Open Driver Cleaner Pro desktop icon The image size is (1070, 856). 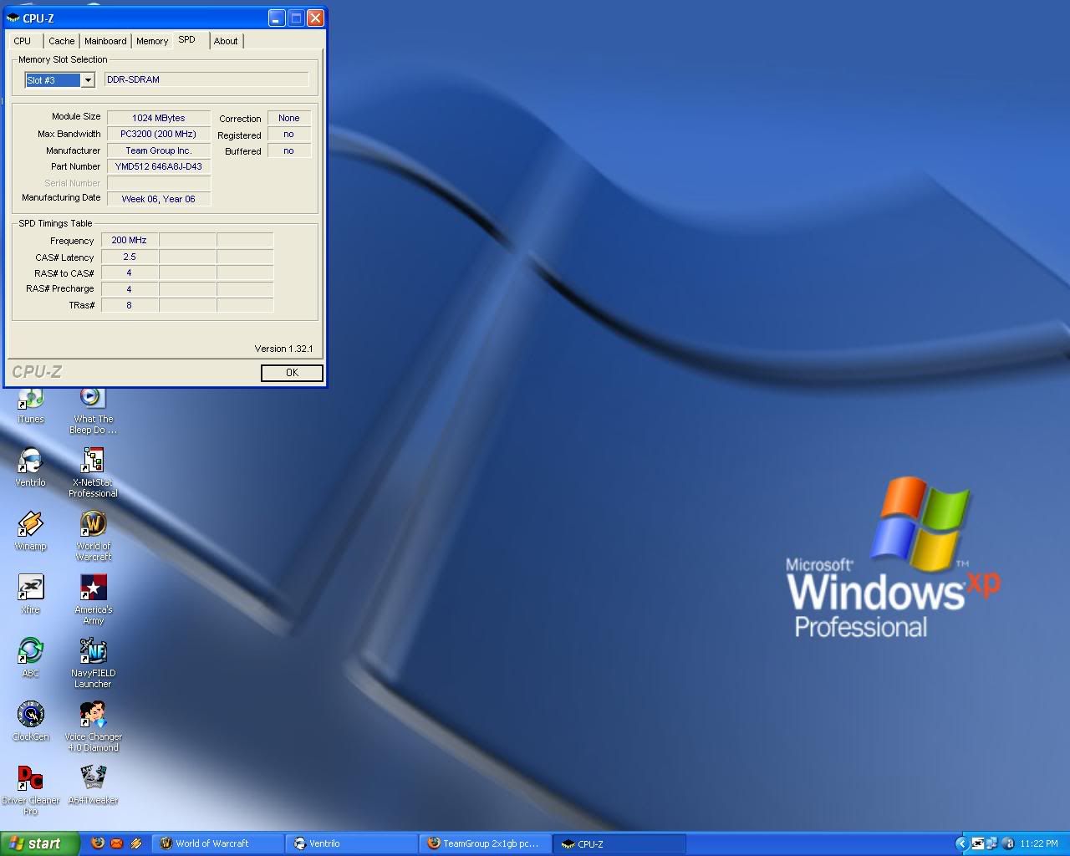(x=31, y=790)
